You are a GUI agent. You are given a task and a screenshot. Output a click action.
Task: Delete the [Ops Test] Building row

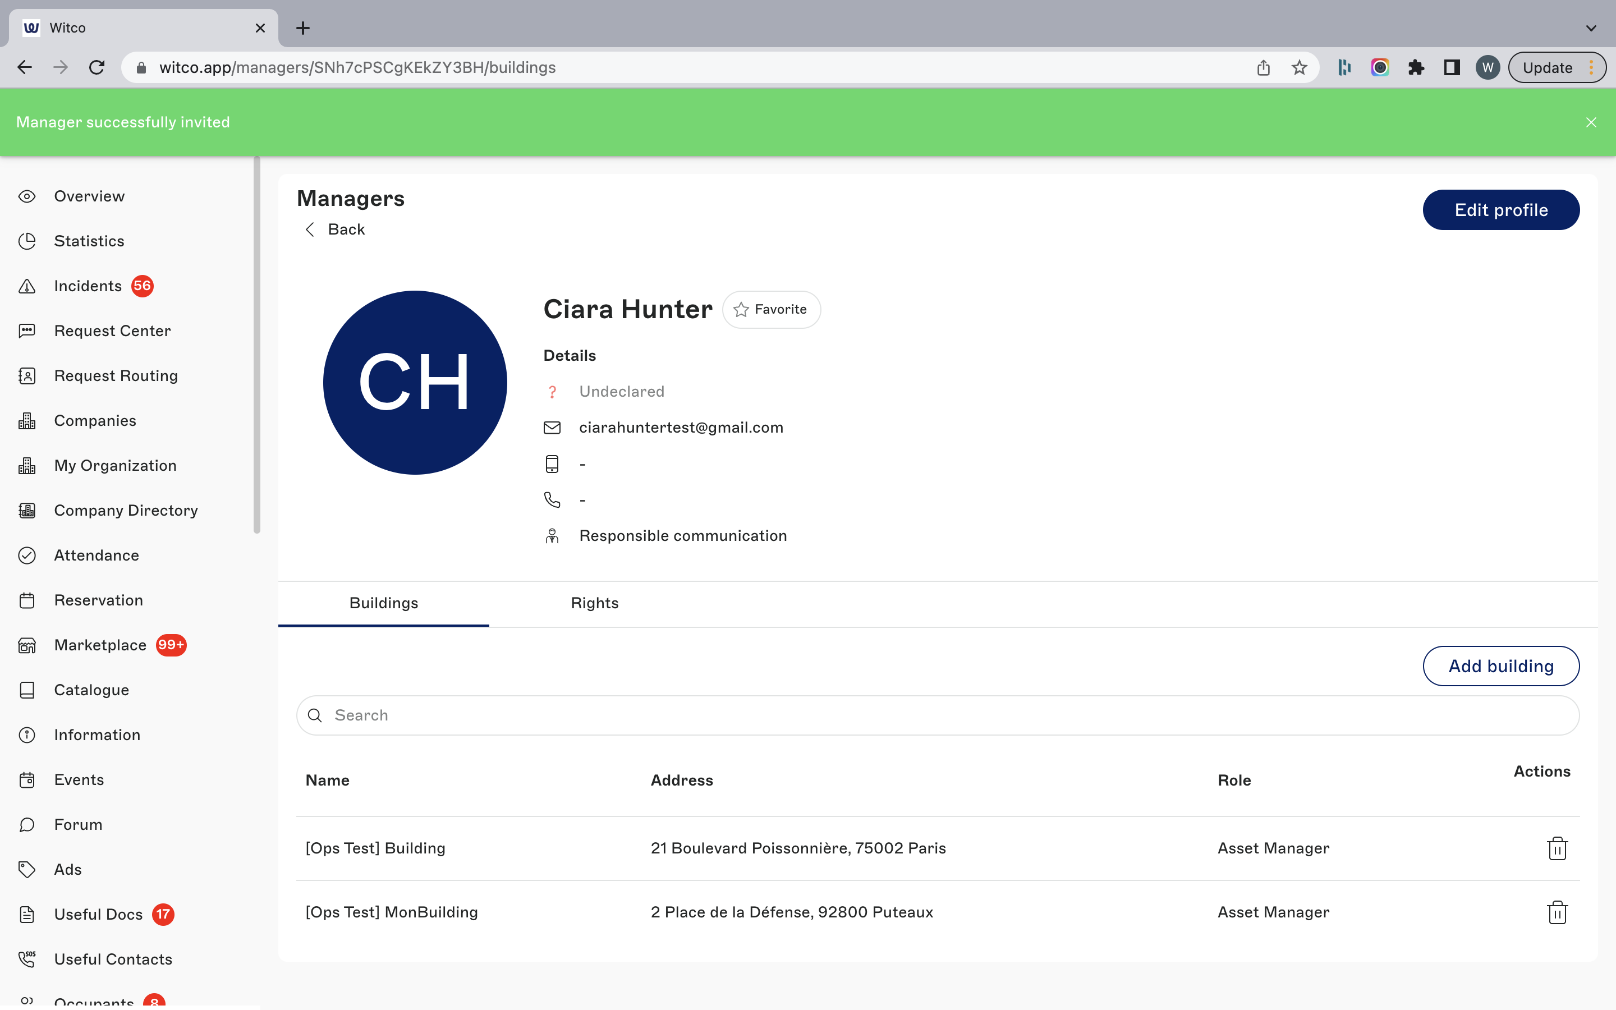(x=1557, y=848)
